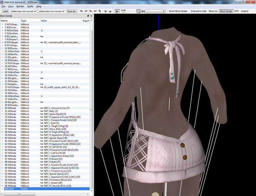
Task: Select the gray eye view icon
Action: (x=95, y=11)
